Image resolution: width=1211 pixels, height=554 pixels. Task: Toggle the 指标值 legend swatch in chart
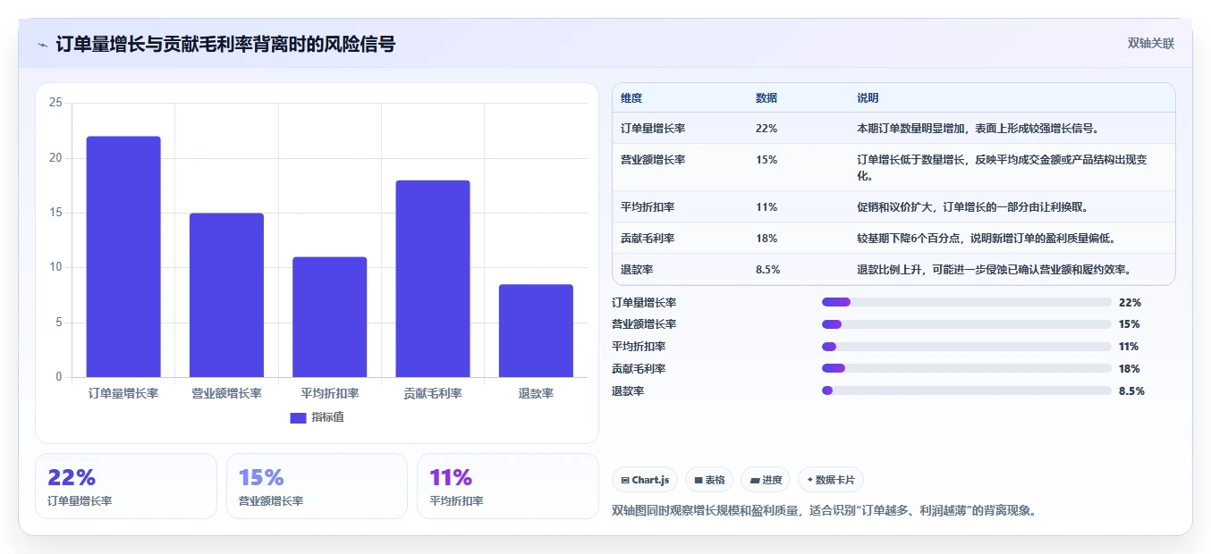298,417
